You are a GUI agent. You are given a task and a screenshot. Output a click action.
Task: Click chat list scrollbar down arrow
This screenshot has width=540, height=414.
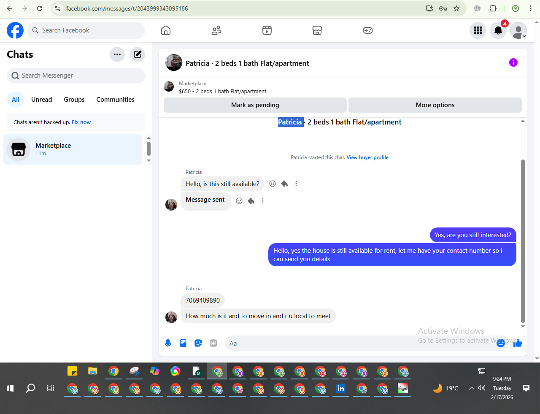coord(148,160)
